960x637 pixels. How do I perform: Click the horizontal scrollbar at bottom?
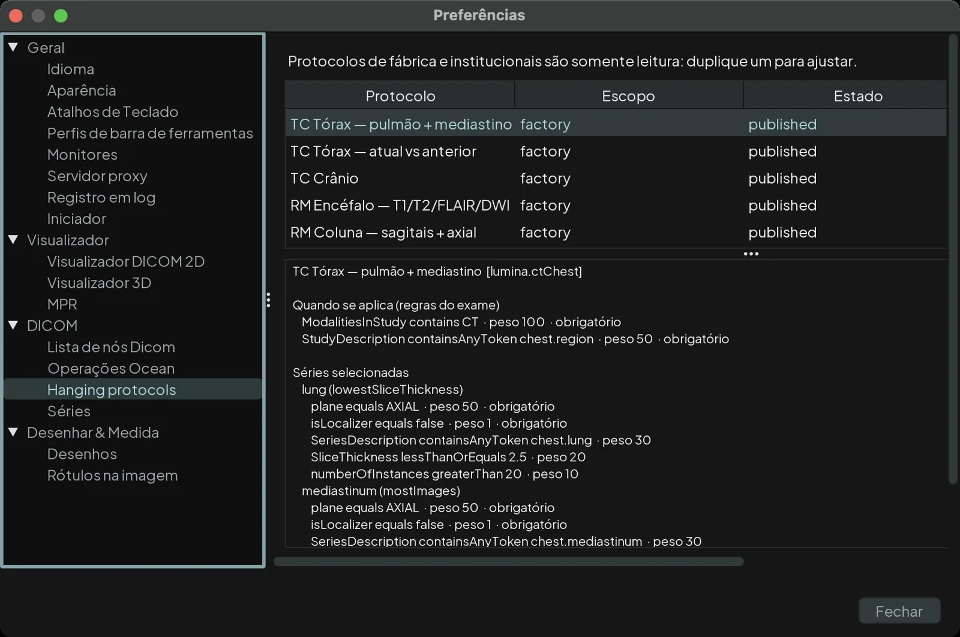pyautogui.click(x=509, y=561)
